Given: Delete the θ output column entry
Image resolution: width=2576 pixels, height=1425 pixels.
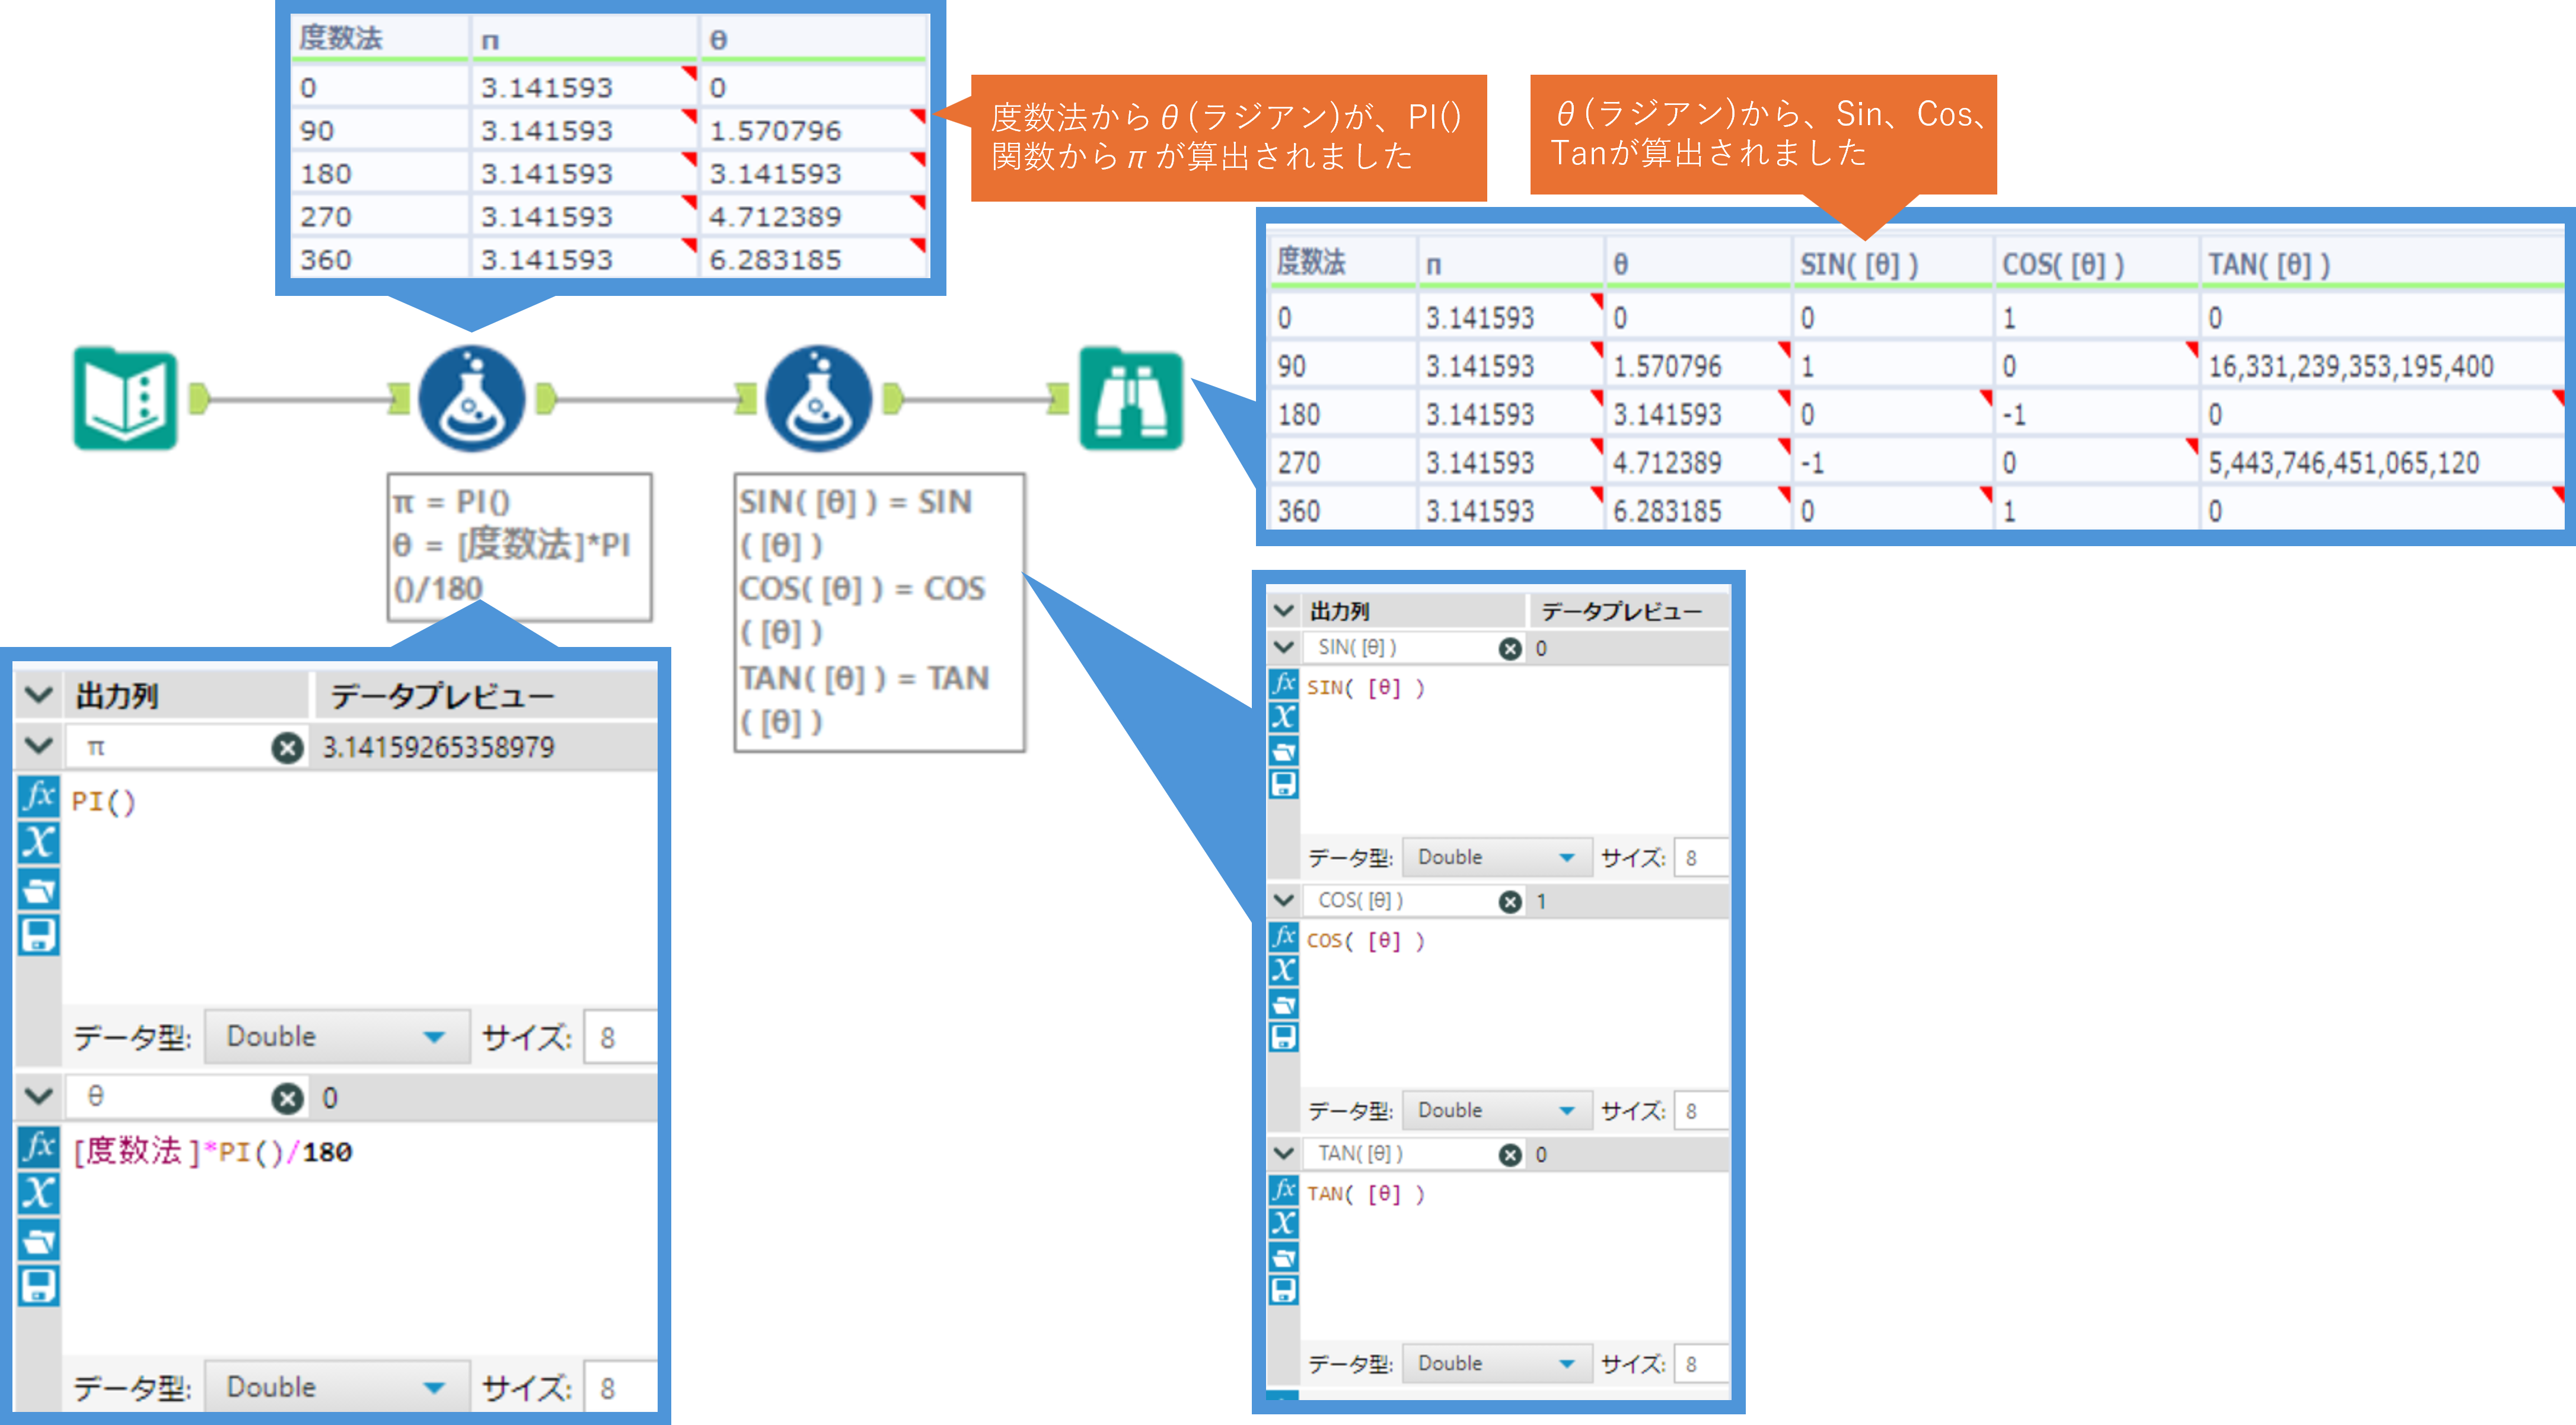Looking at the screenshot, I should (288, 1098).
